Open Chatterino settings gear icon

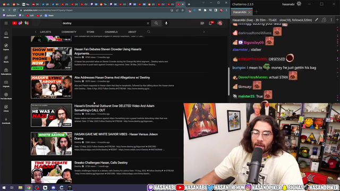299,4
